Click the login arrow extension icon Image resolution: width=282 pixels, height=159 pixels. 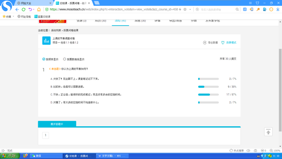(x=252, y=9)
